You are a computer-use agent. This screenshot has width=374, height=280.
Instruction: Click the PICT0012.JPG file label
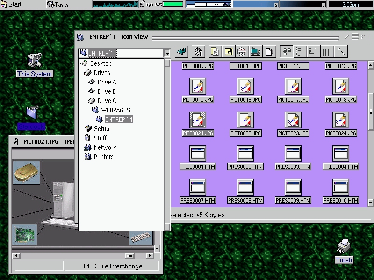(x=341, y=66)
